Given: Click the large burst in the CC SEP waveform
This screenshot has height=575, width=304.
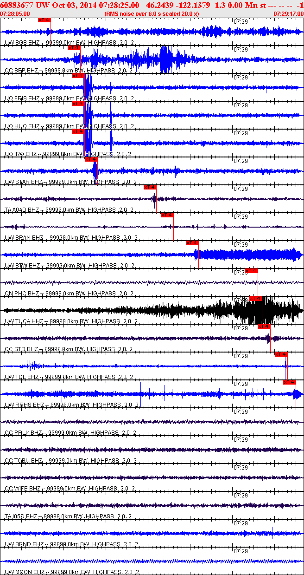Looking at the screenshot, I should point(167,59).
